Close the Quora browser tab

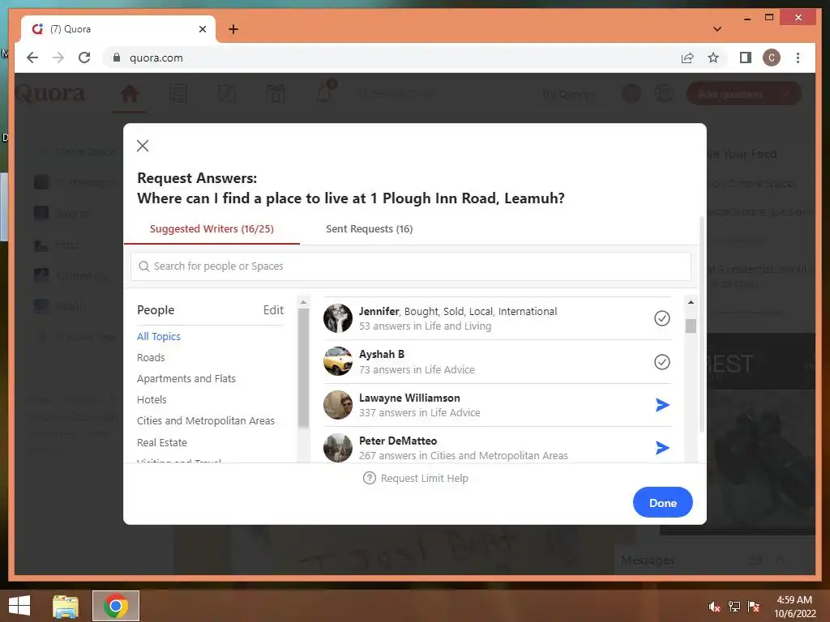point(202,29)
